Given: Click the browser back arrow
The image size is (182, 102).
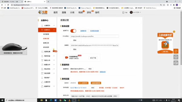Looking at the screenshot, I should click(2, 5).
